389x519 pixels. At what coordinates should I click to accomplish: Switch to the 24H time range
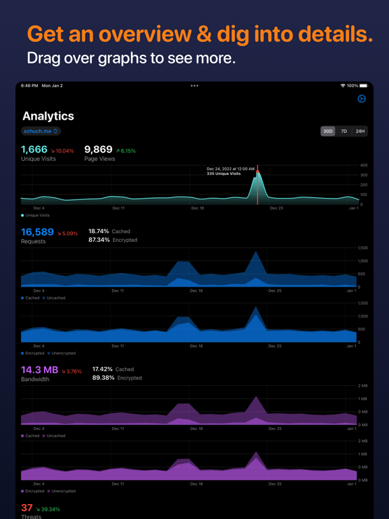point(360,131)
